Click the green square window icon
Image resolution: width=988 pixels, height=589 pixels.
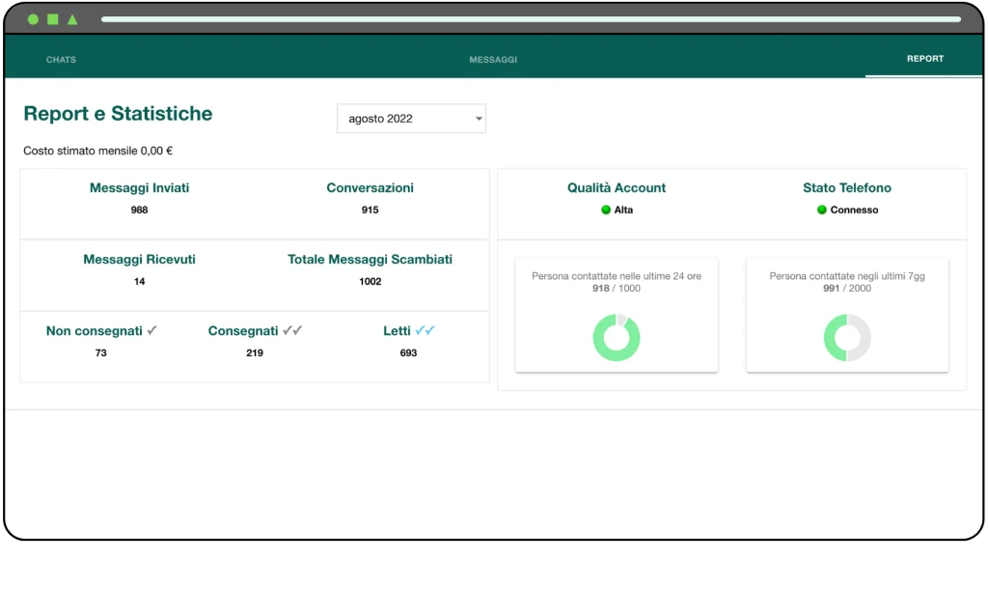click(53, 19)
